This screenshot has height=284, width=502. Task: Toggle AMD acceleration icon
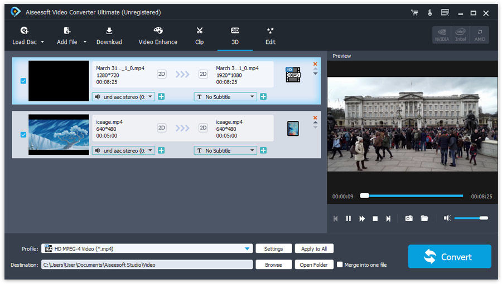tap(480, 35)
